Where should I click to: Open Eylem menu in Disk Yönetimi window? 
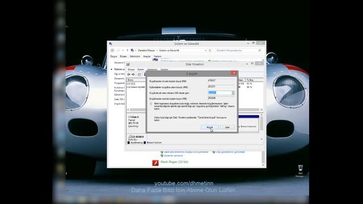pyautogui.click(x=141, y=69)
